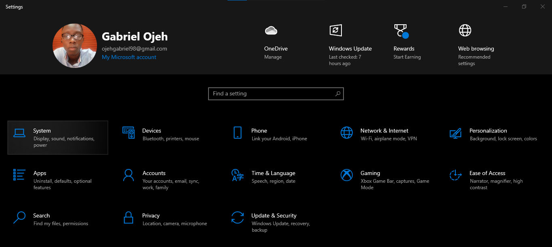This screenshot has width=552, height=247.
Task: Open the Time & Language icon
Action: 238,175
